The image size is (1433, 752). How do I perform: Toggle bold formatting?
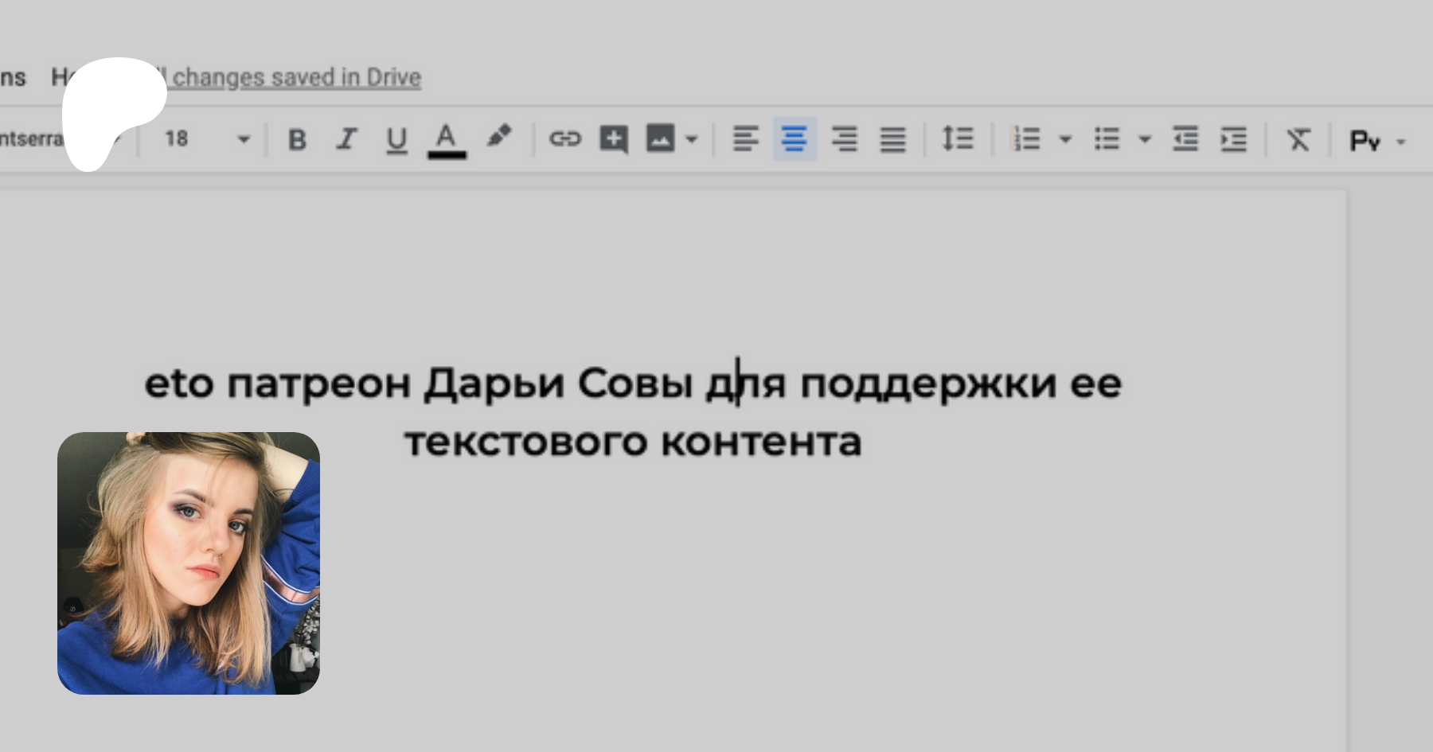click(297, 140)
